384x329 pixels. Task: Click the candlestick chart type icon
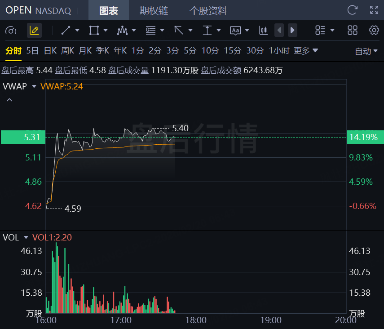tap(263, 31)
